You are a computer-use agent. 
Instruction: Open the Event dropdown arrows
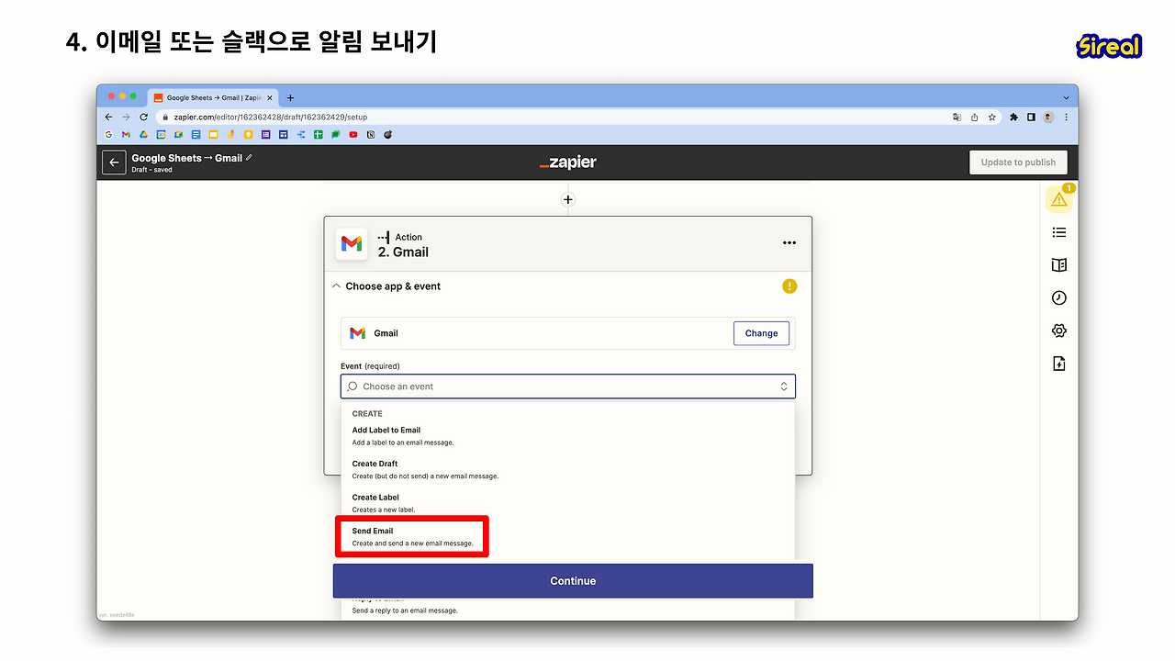(784, 387)
